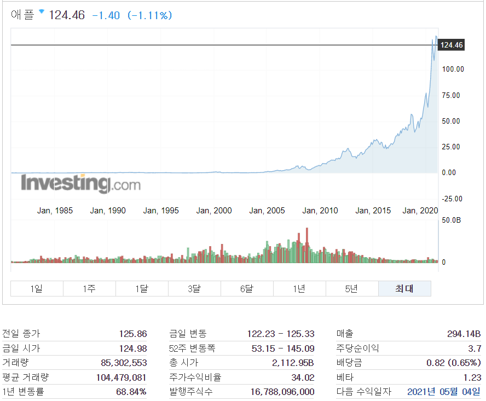Click the 주당순이익 value 3.7

475,348
